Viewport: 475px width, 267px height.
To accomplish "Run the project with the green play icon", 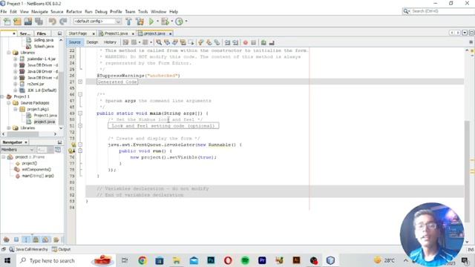I will tap(151, 22).
